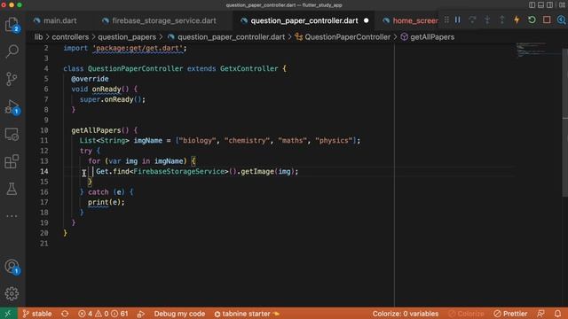This screenshot has width=568, height=319.
Task: Click the "chemistry" string in the list
Action: pos(247,140)
